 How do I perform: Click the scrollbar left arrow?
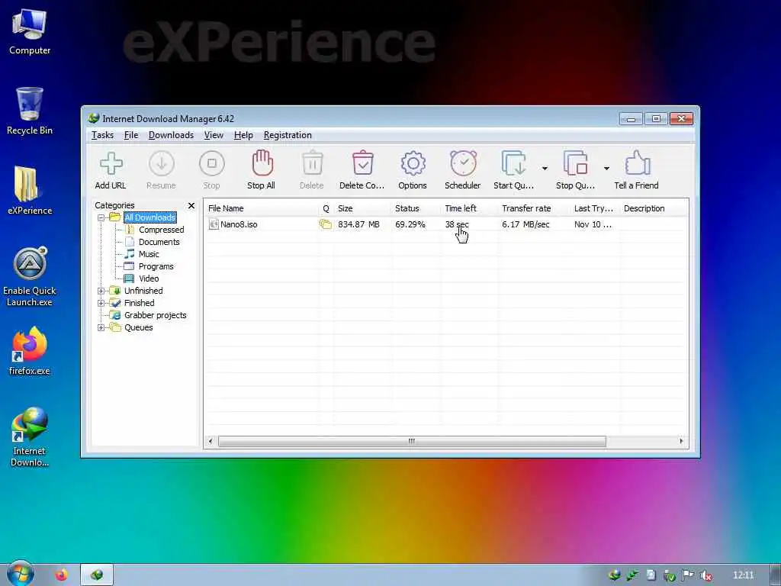[211, 441]
